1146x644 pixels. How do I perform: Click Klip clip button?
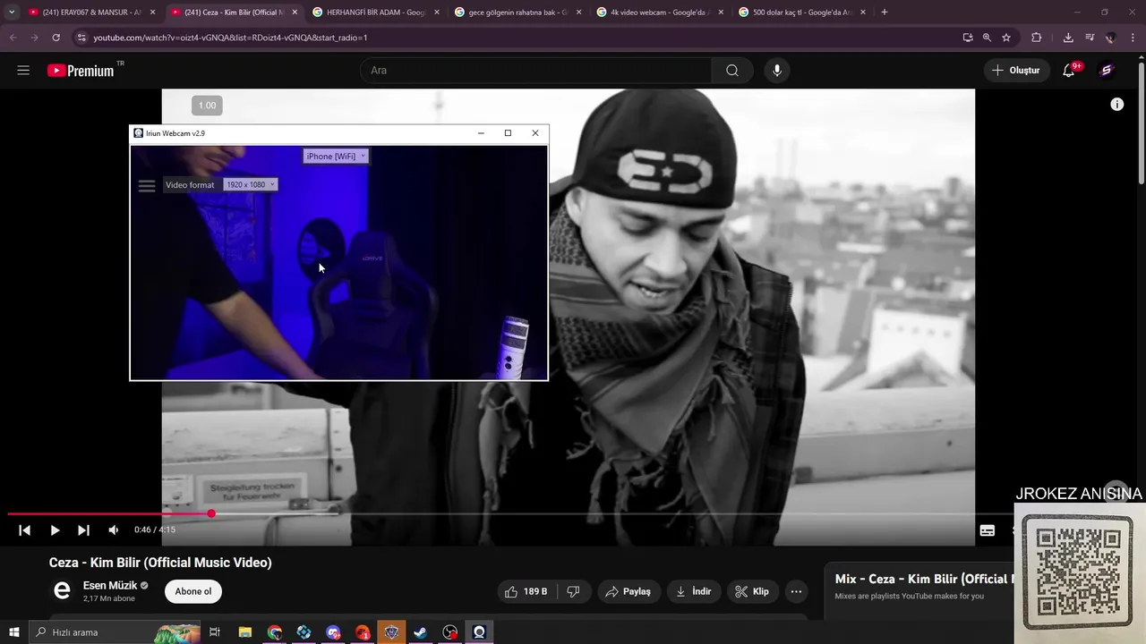[x=752, y=591]
